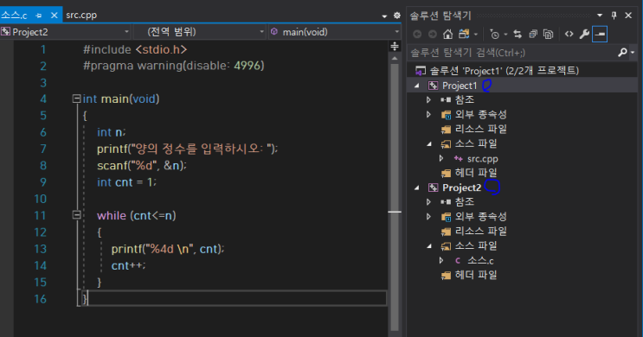Click the Collapse All icon

tap(533, 35)
